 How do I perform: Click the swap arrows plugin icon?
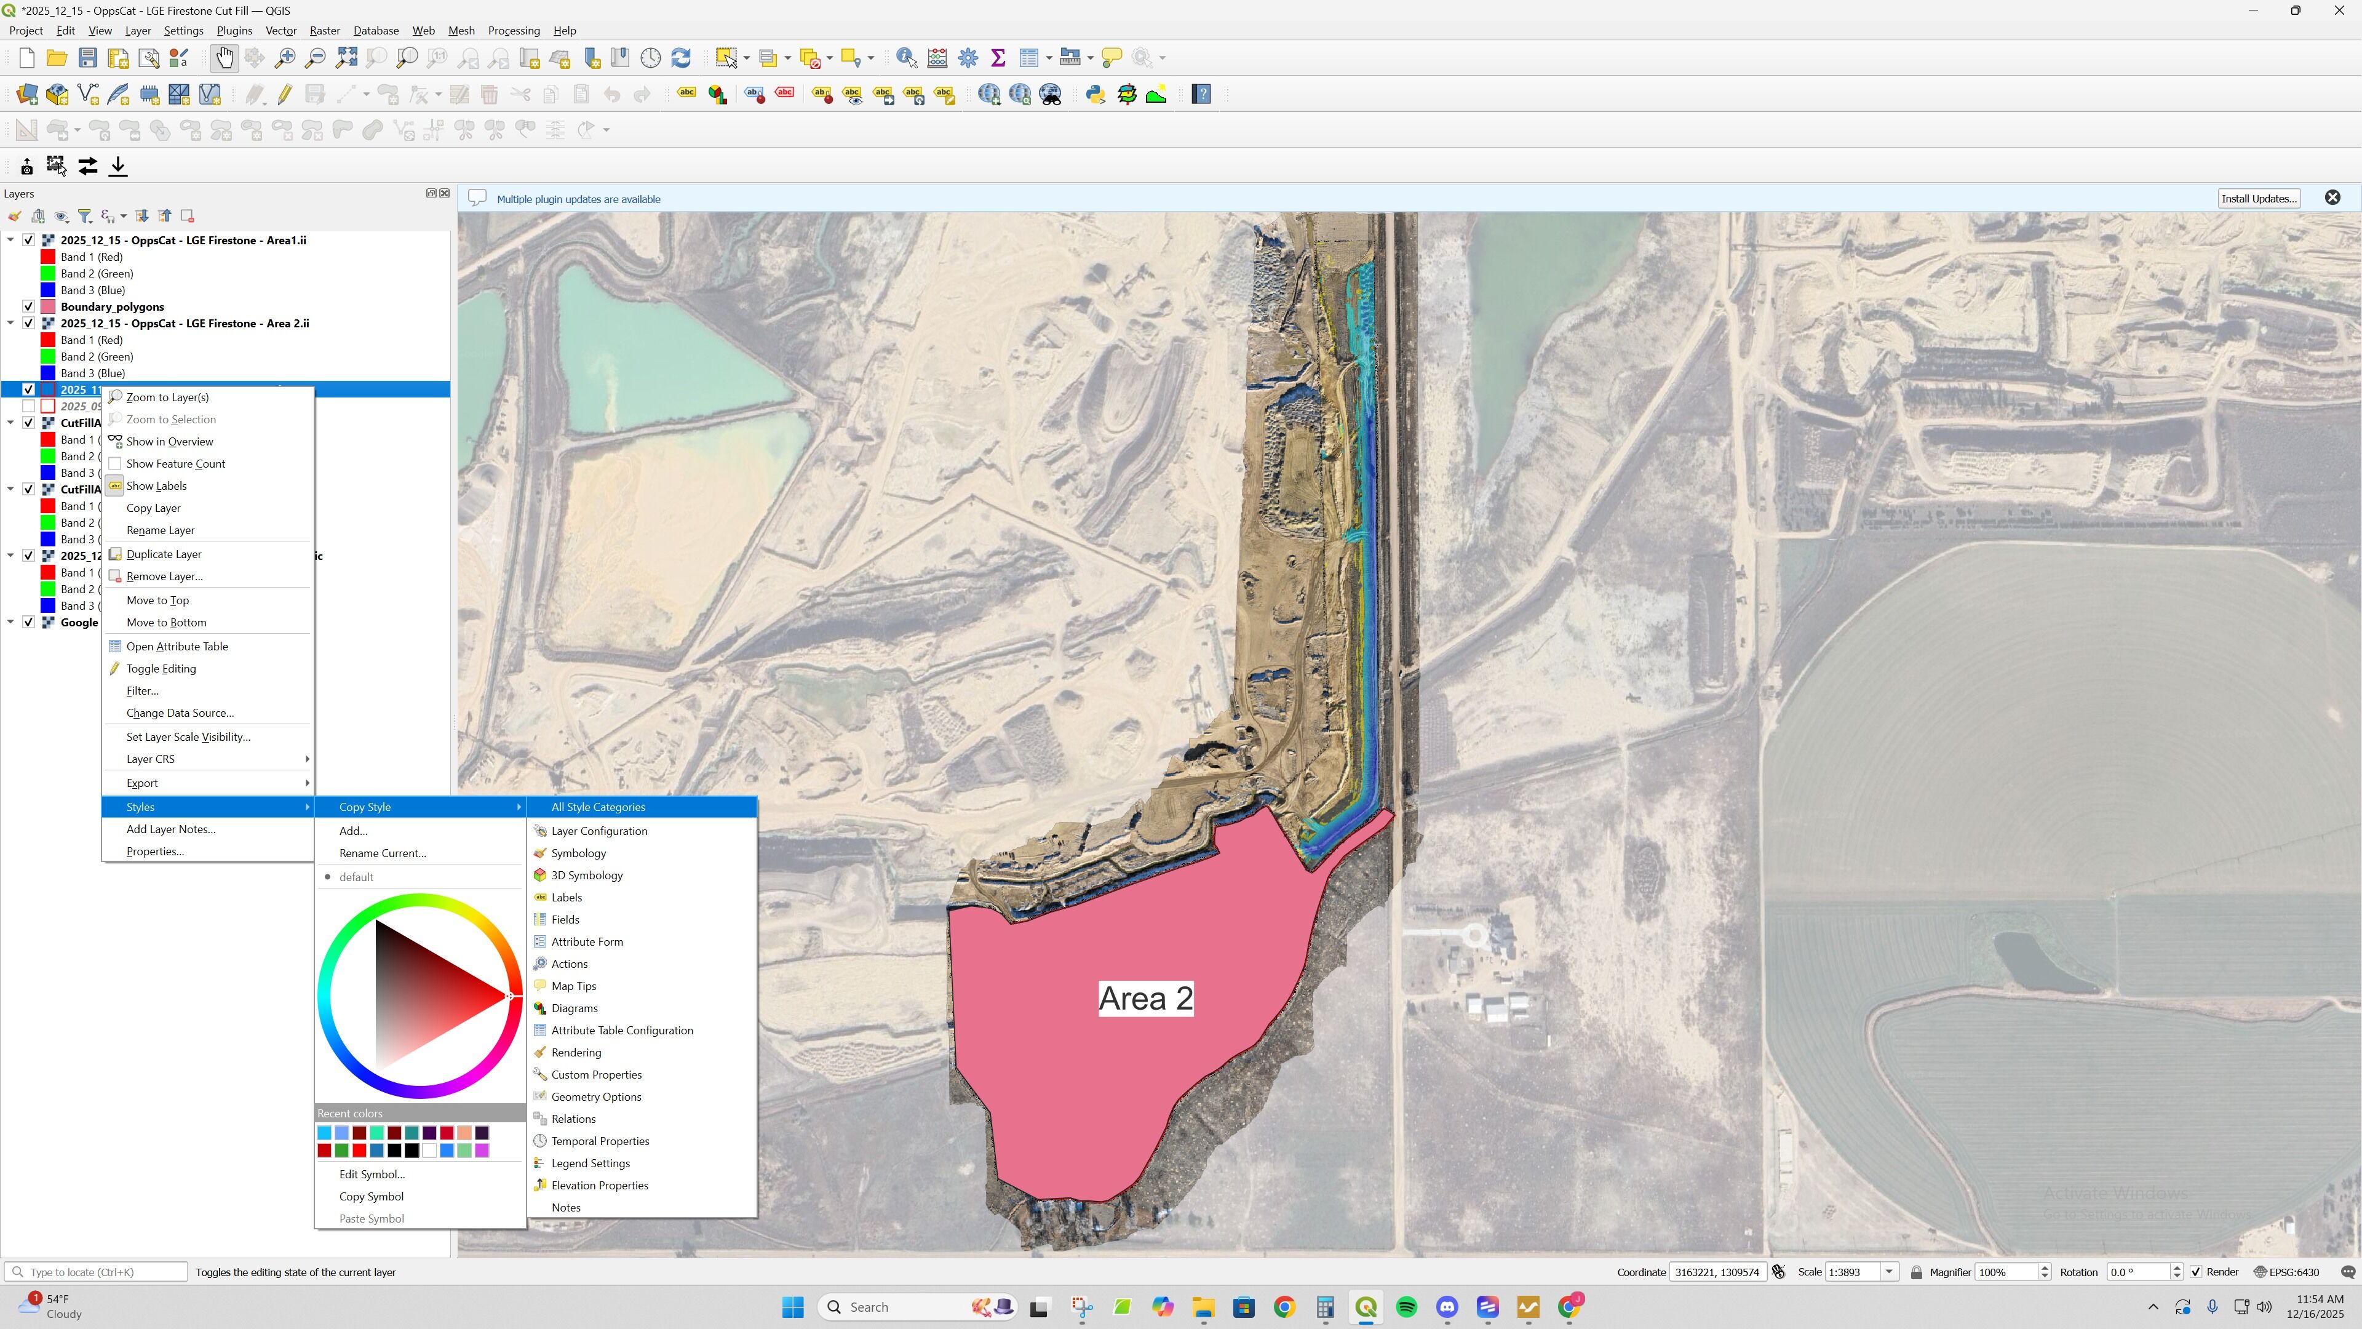tap(88, 166)
